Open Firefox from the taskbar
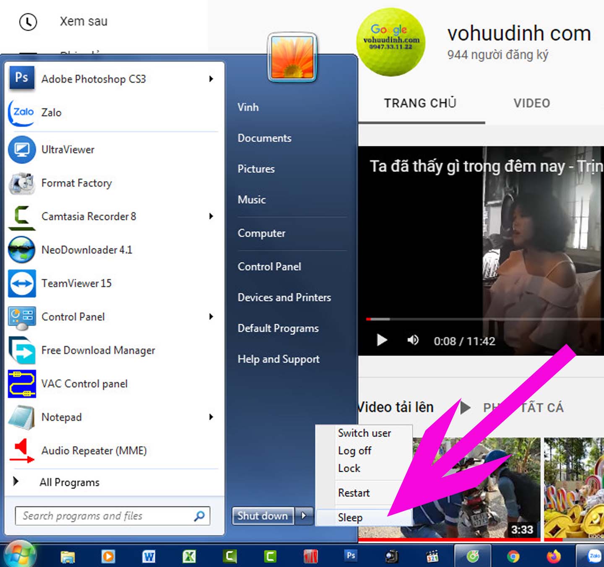Image resolution: width=604 pixels, height=567 pixels. pos(554,557)
